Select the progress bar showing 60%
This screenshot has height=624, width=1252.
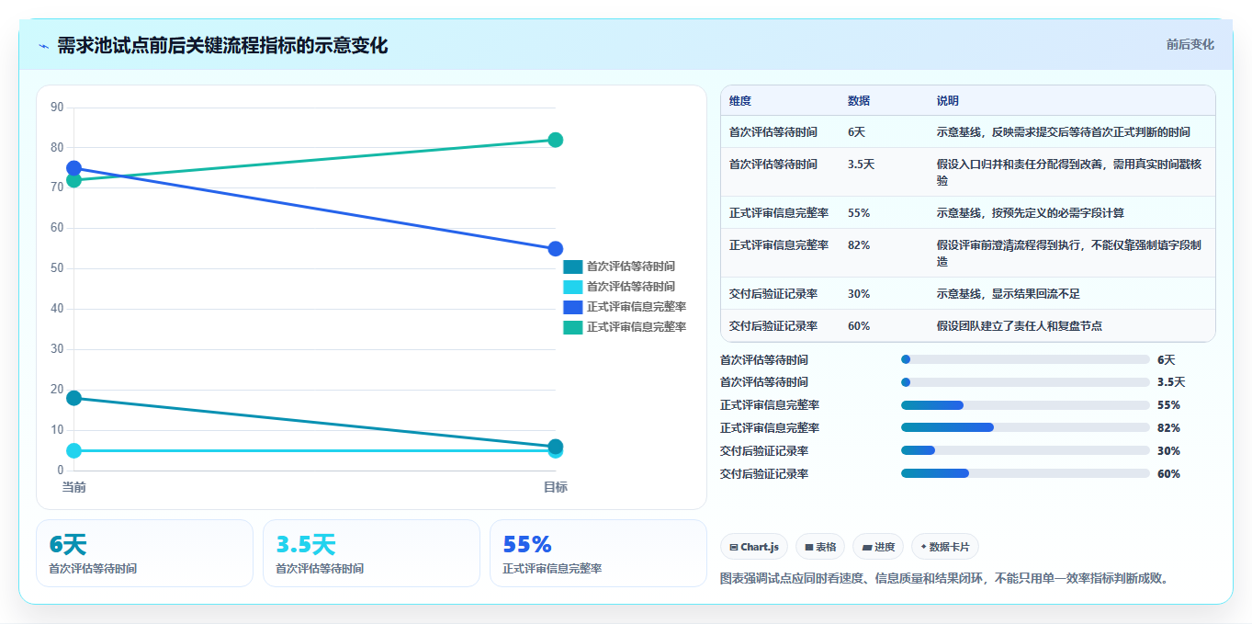(x=1025, y=473)
